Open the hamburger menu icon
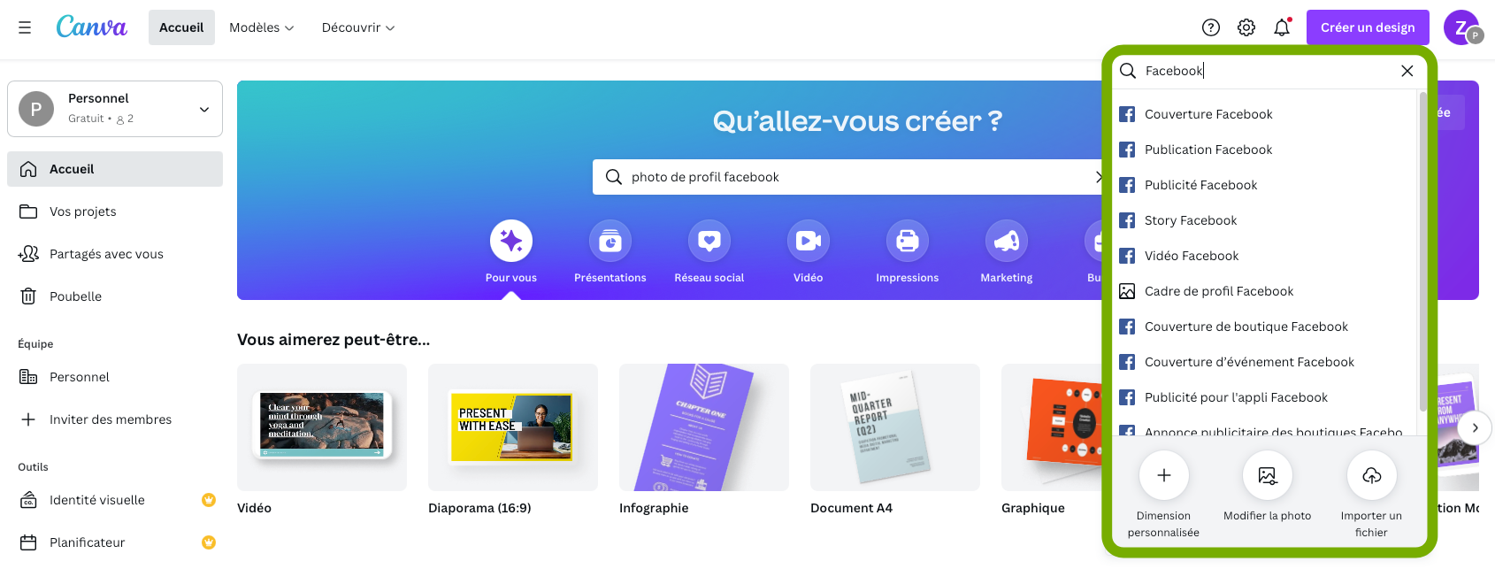The width and height of the screenshot is (1495, 569). tap(25, 27)
